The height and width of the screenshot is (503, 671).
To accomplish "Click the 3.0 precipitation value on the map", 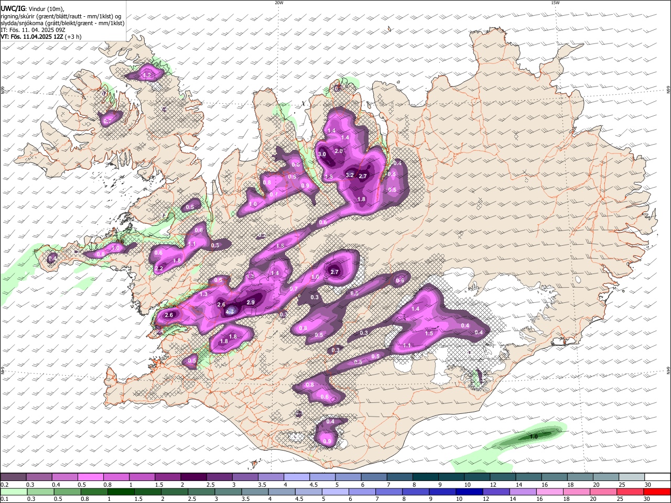I will pos(322,155).
